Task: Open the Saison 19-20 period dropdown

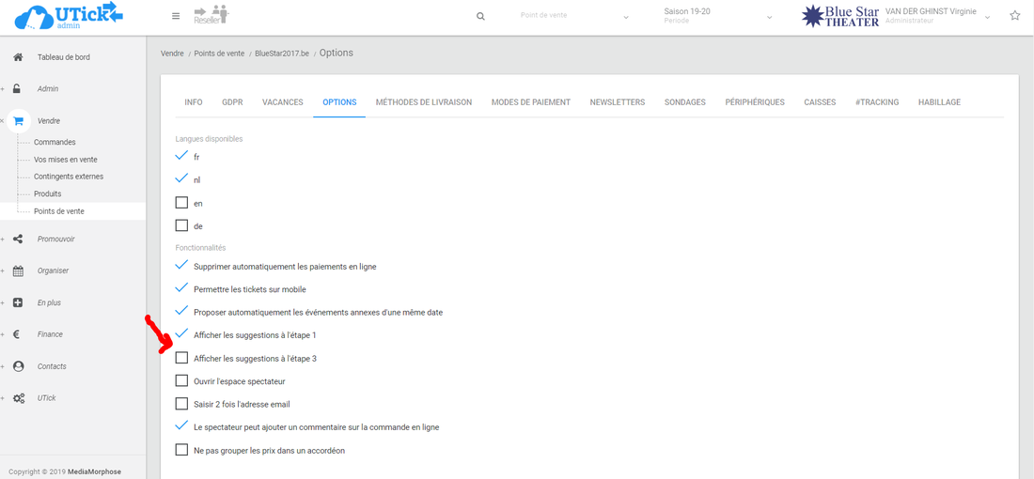Action: (717, 16)
